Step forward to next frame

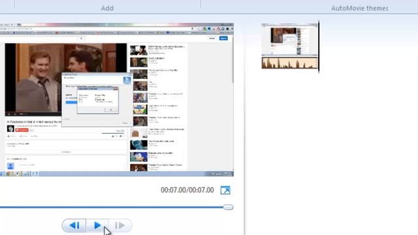coord(120,225)
